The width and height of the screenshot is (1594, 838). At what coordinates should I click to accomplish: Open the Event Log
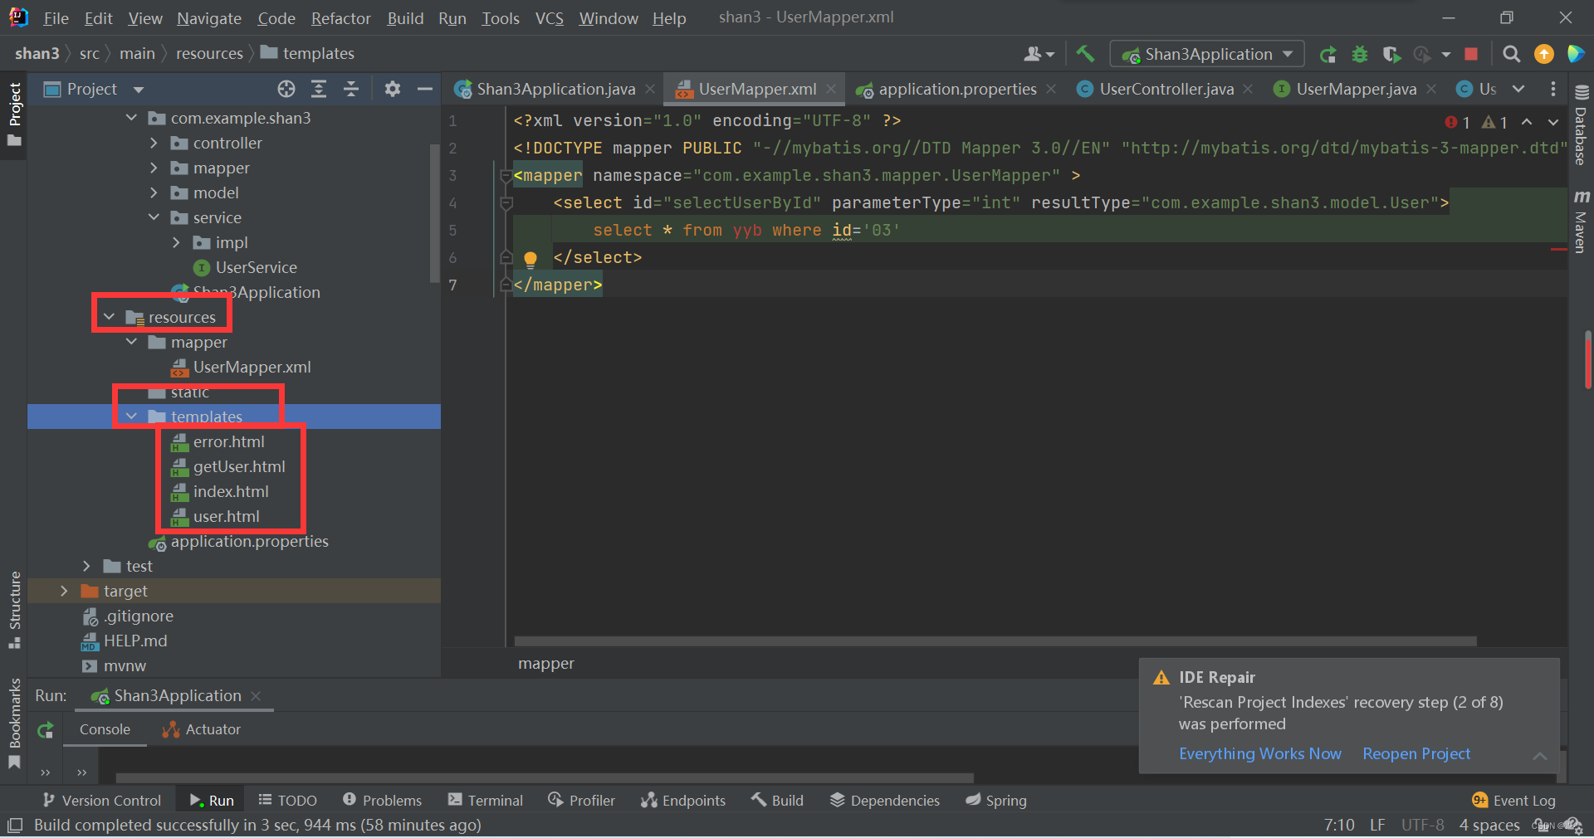[1513, 801]
